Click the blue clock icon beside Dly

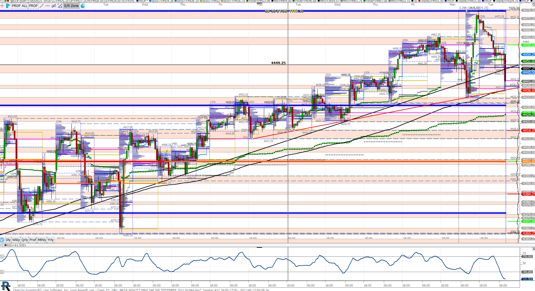click(2, 240)
